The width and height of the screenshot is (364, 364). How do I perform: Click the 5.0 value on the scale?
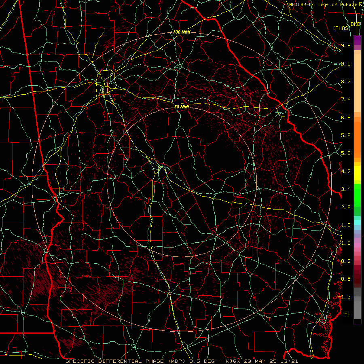pos(346,153)
